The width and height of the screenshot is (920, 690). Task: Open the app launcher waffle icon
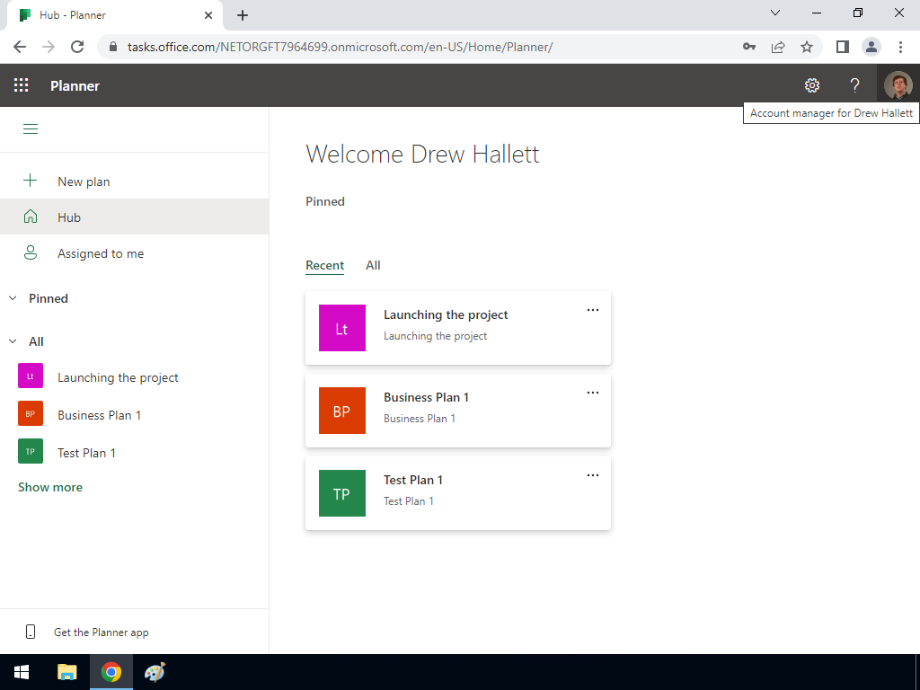[x=22, y=85]
